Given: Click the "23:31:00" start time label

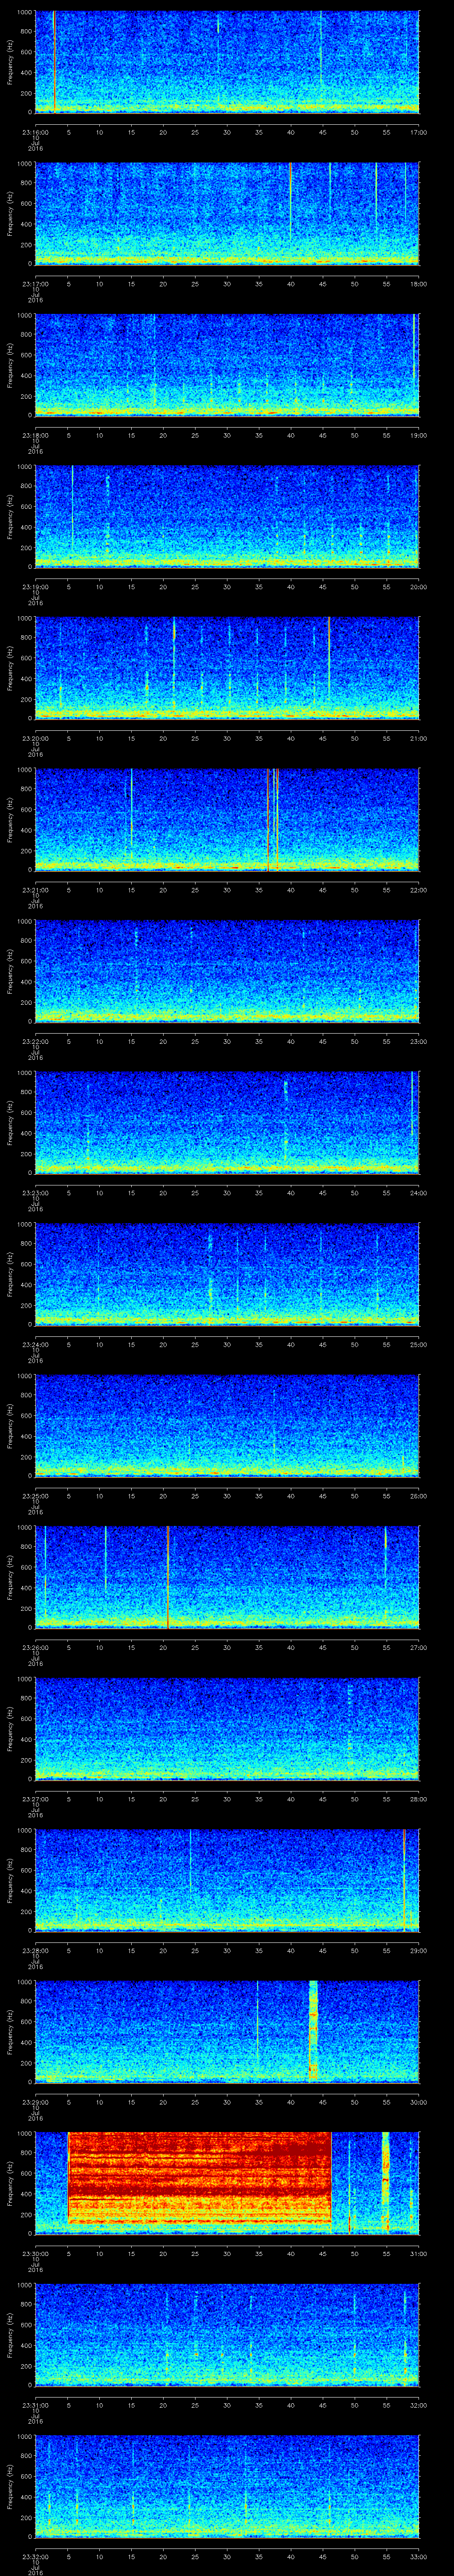Looking at the screenshot, I should (x=35, y=2405).
